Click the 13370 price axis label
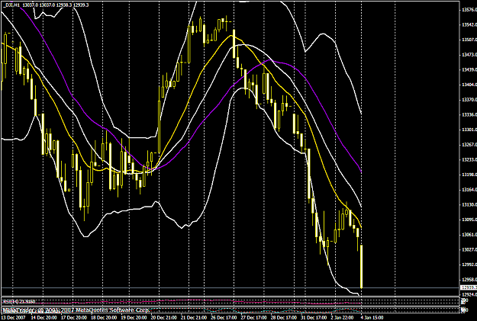Viewport: 477px width, 321px height. point(469,100)
